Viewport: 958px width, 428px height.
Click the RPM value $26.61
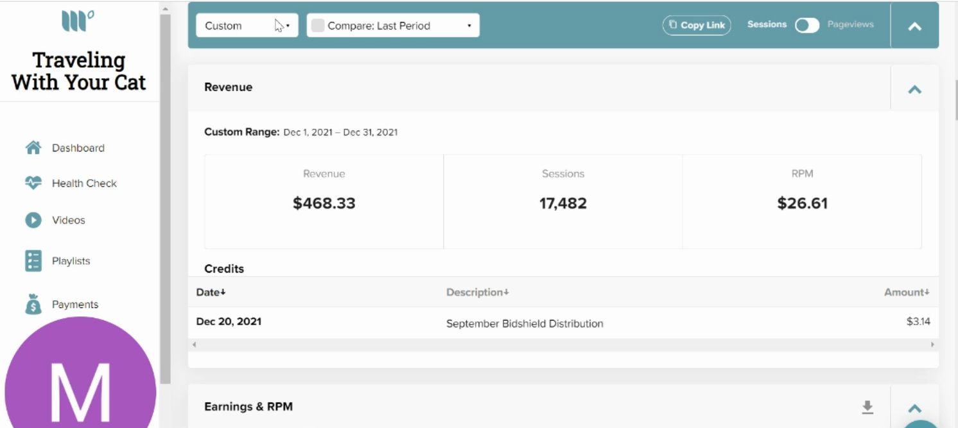(803, 203)
